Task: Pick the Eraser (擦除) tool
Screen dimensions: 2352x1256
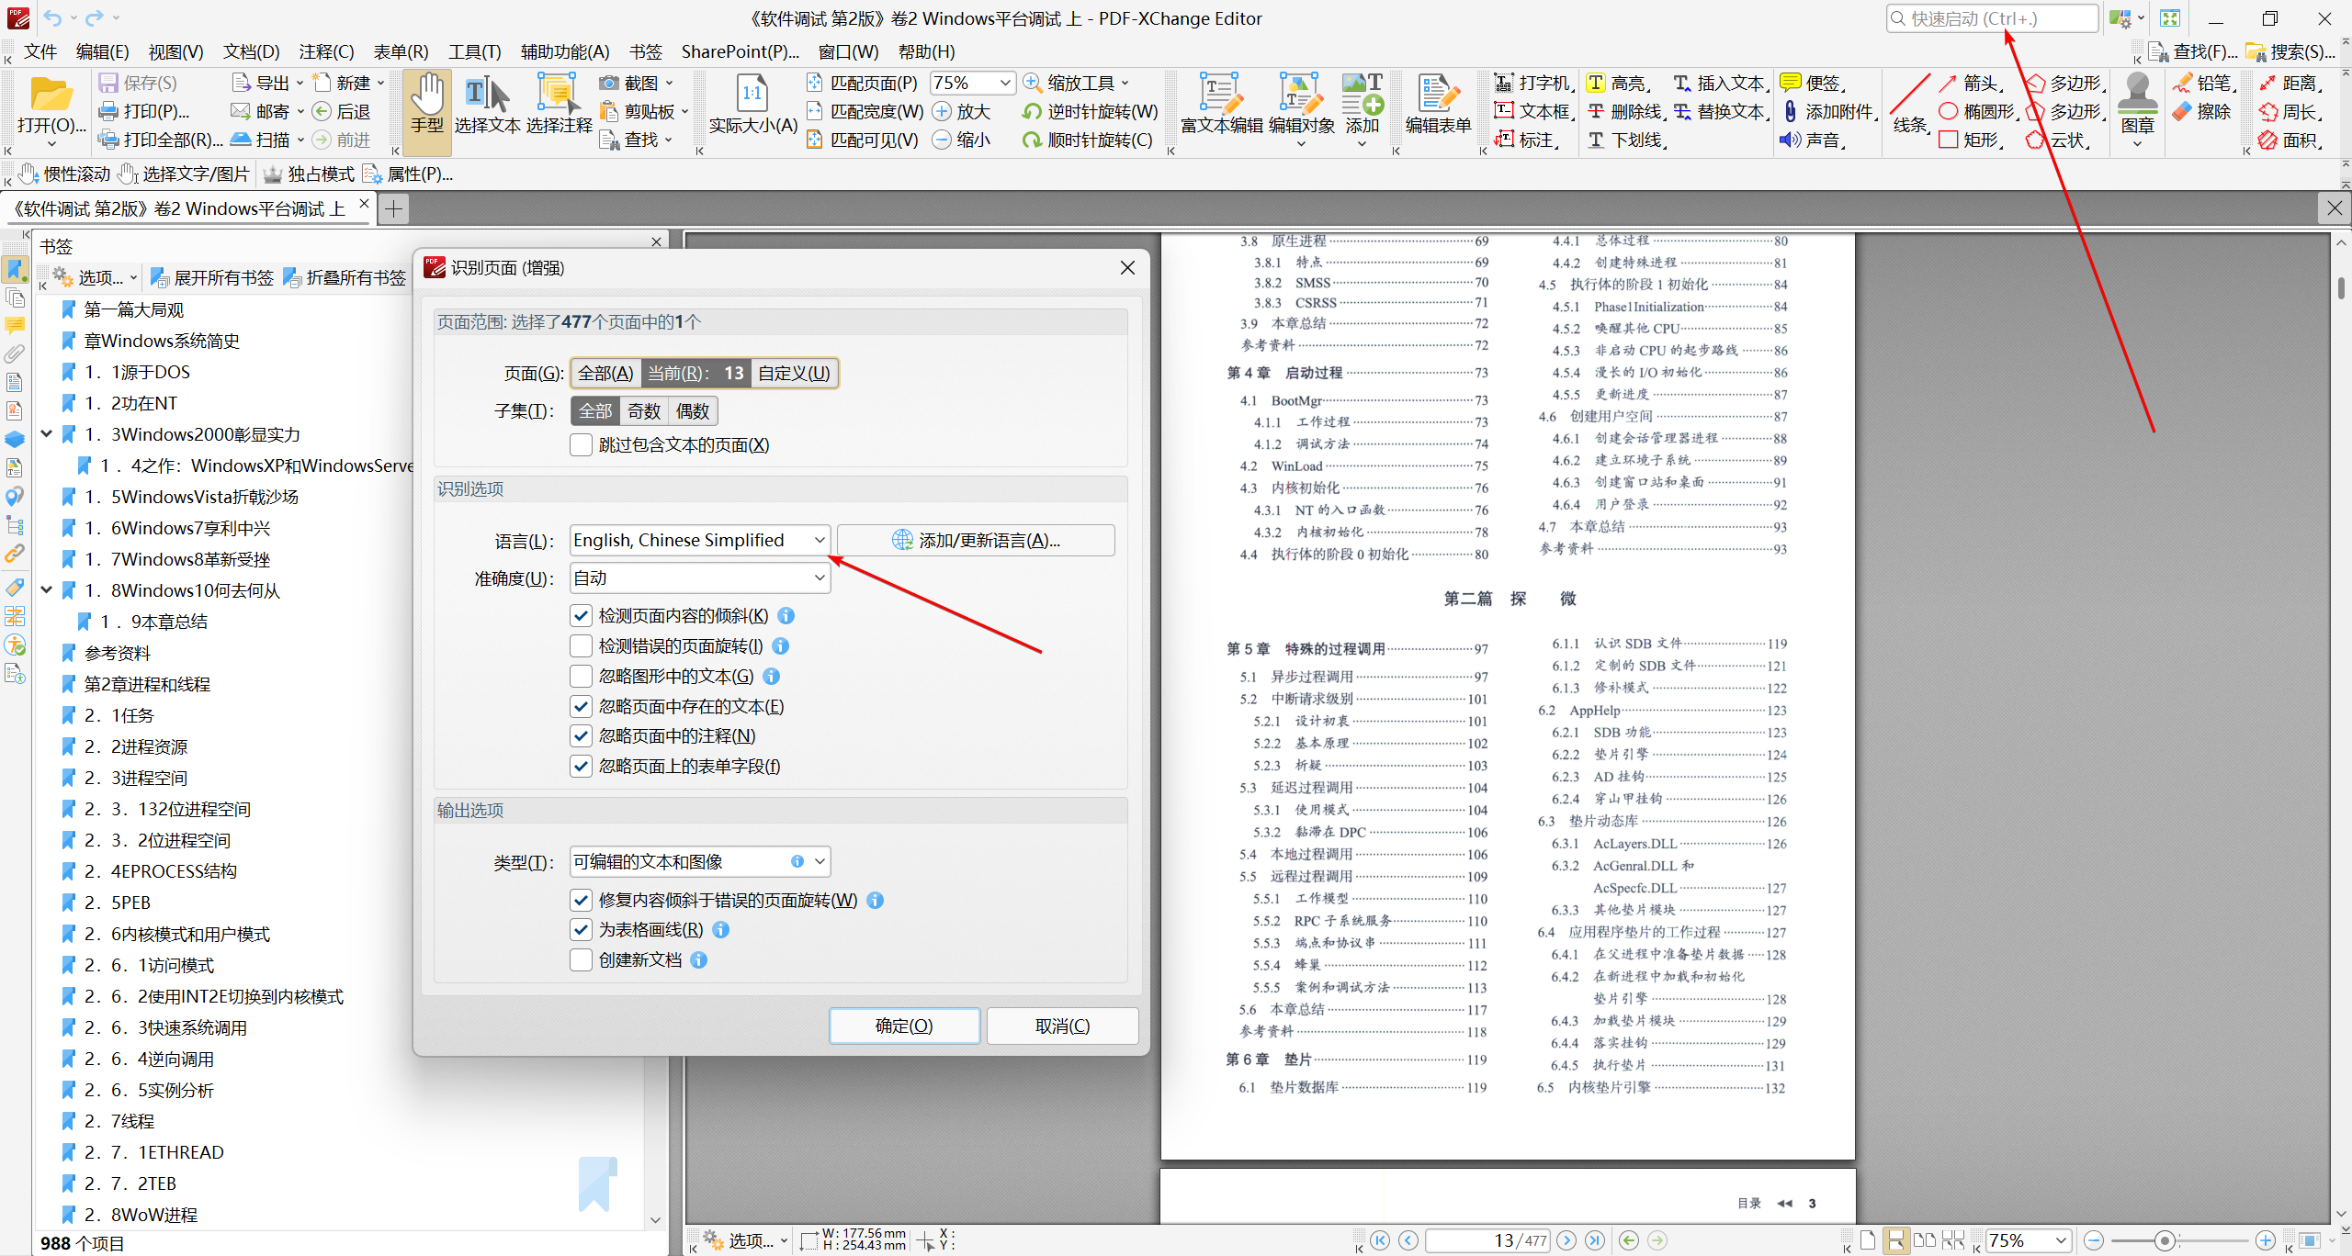Action: (2202, 111)
